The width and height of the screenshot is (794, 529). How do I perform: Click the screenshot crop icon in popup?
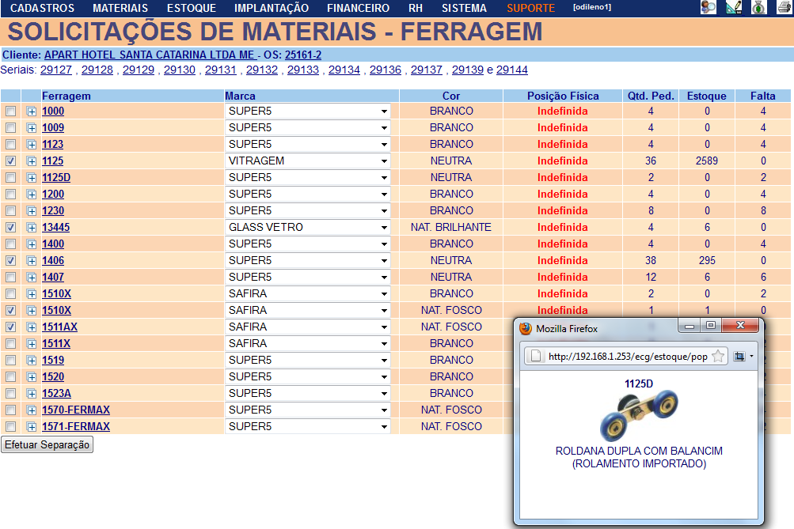[739, 357]
